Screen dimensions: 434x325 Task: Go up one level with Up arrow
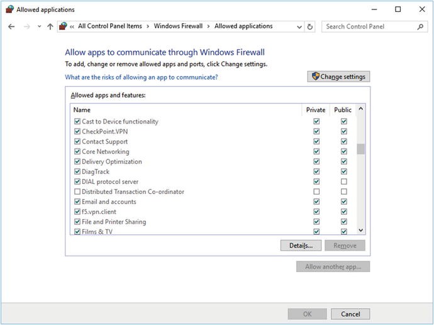pos(50,26)
